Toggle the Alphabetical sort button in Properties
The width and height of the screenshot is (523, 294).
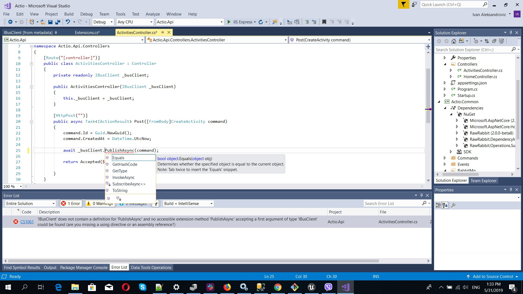(445, 206)
